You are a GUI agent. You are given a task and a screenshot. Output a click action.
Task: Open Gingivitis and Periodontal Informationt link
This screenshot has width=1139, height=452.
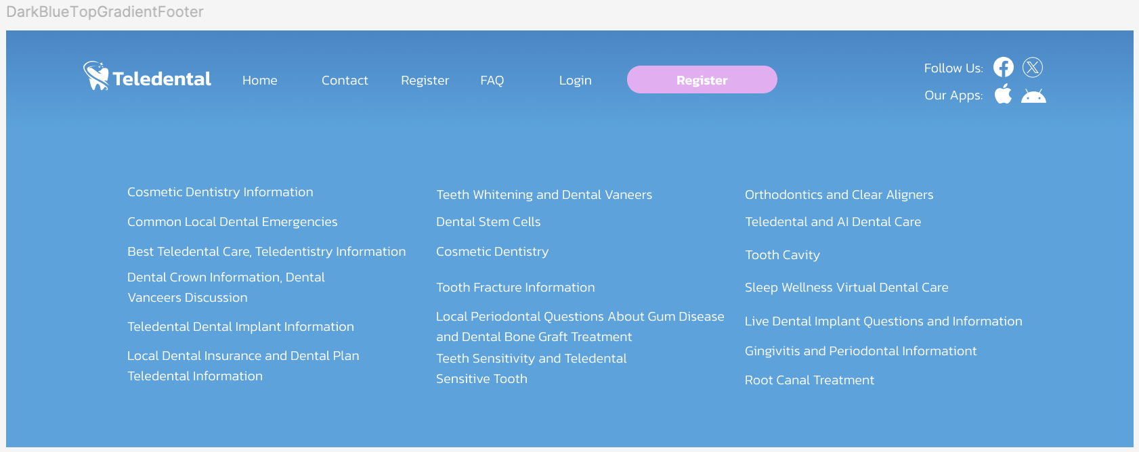click(x=861, y=351)
